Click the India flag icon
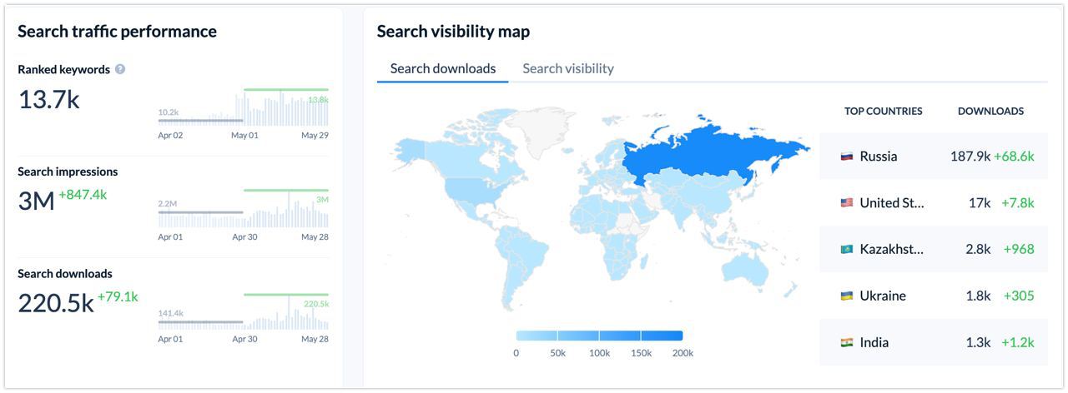 pos(847,343)
